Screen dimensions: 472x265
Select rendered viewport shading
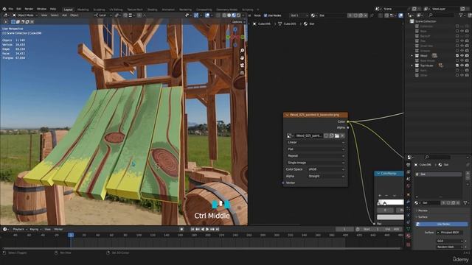click(239, 15)
